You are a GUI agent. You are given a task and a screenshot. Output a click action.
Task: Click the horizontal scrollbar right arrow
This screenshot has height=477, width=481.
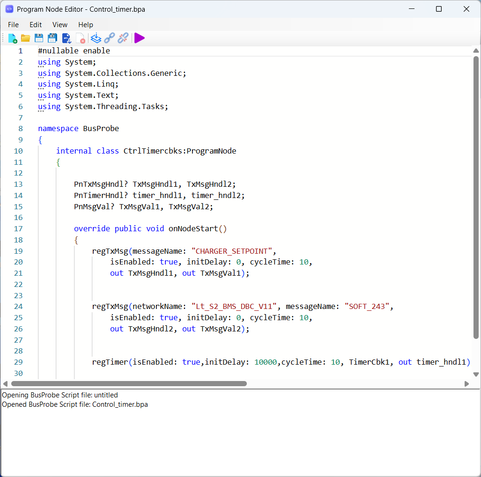(466, 384)
